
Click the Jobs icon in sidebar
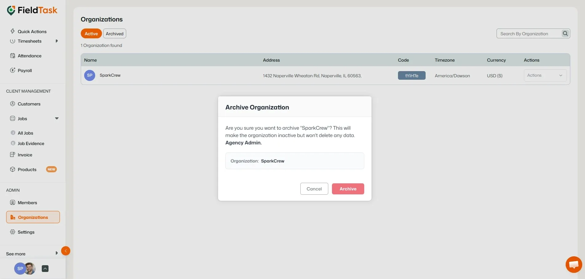(13, 118)
